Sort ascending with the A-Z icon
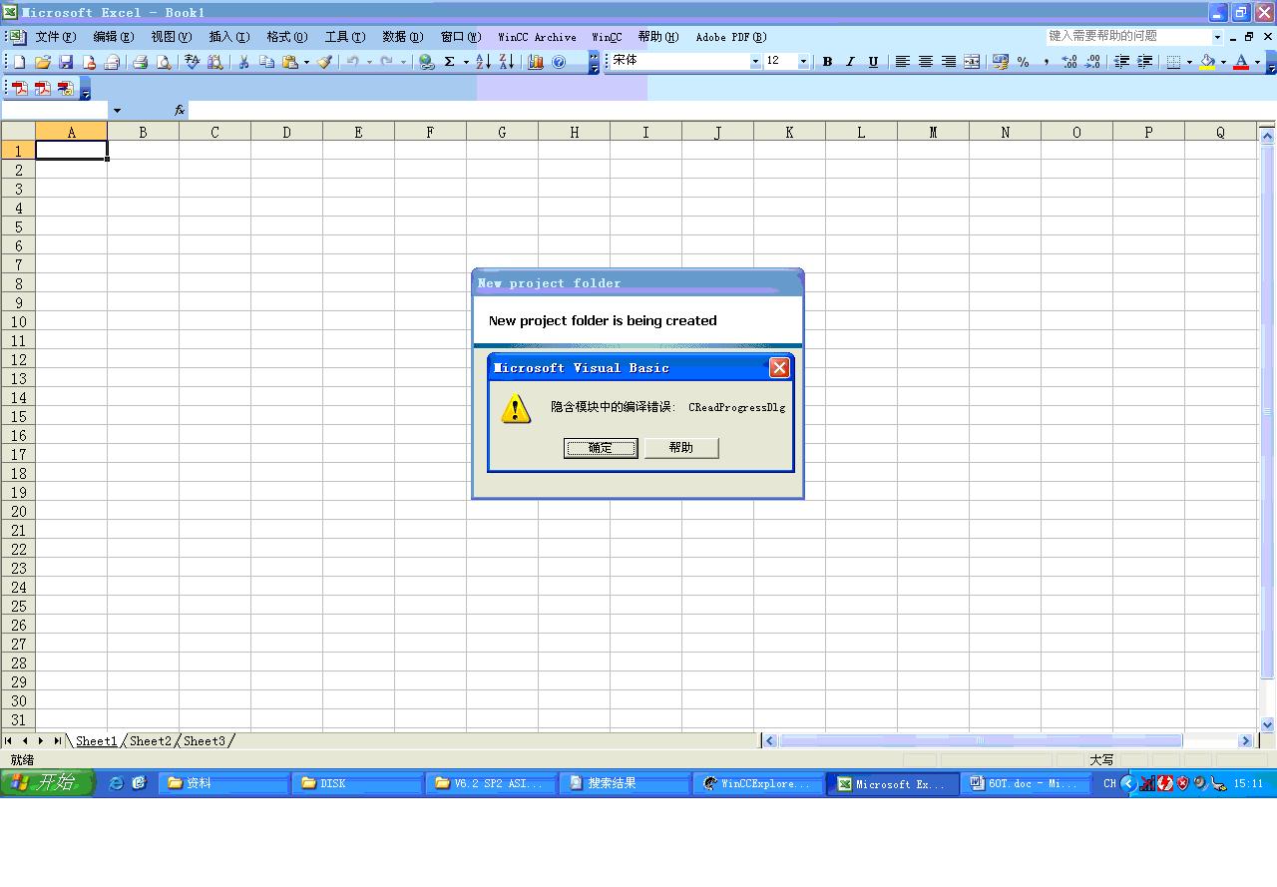 pyautogui.click(x=483, y=62)
